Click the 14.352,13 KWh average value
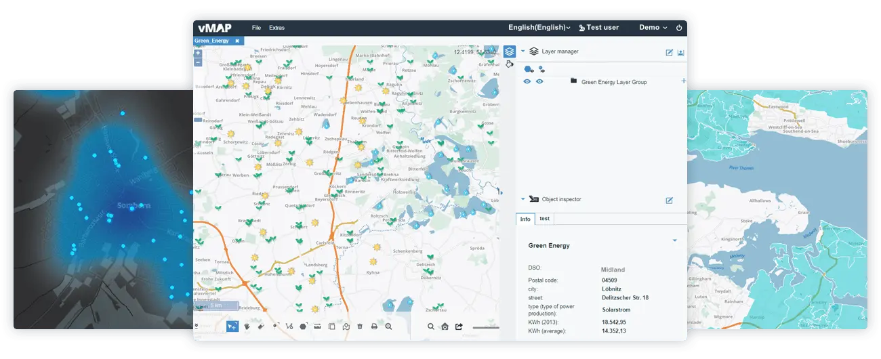Viewport: 881px width, 359px height. [x=614, y=331]
